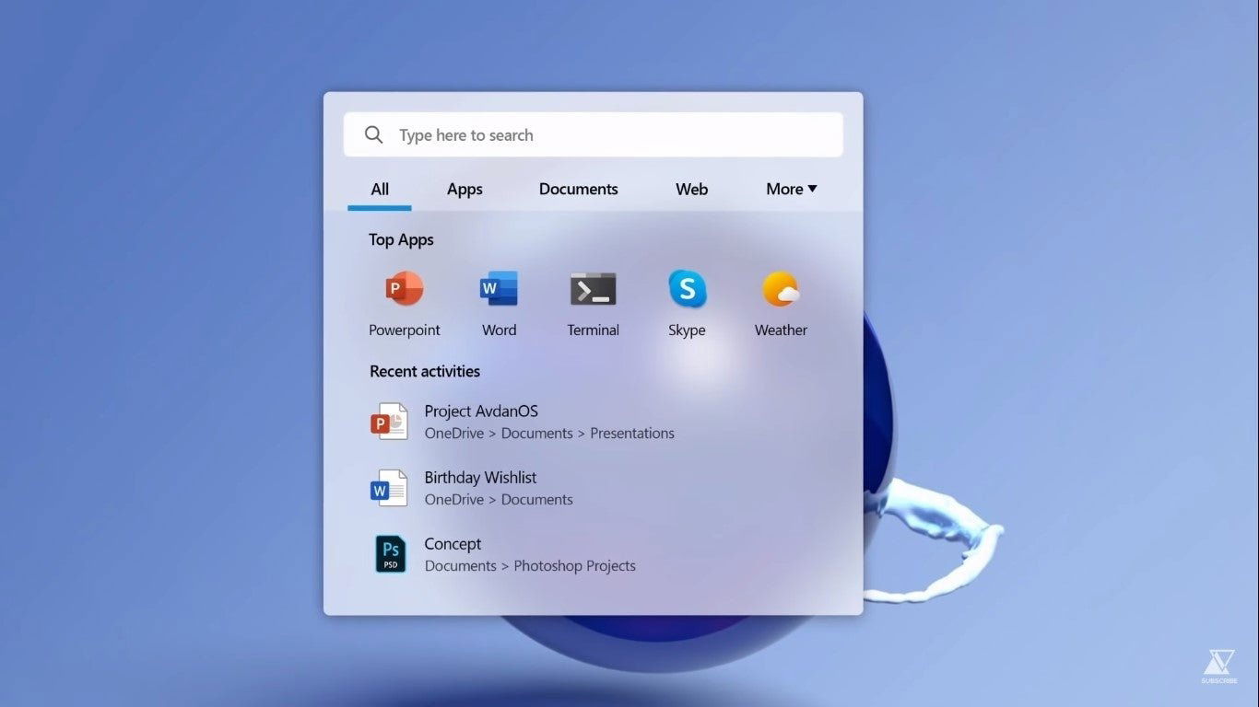Click the 'Word' app label
The image size is (1259, 707).
coord(499,330)
